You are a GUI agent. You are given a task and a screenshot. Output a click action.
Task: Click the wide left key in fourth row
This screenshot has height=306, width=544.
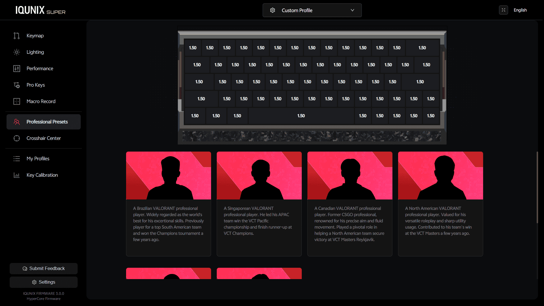point(201,99)
